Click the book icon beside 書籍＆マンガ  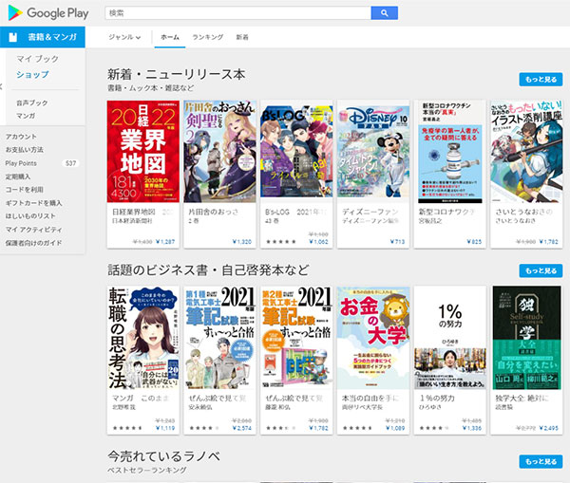coord(13,37)
